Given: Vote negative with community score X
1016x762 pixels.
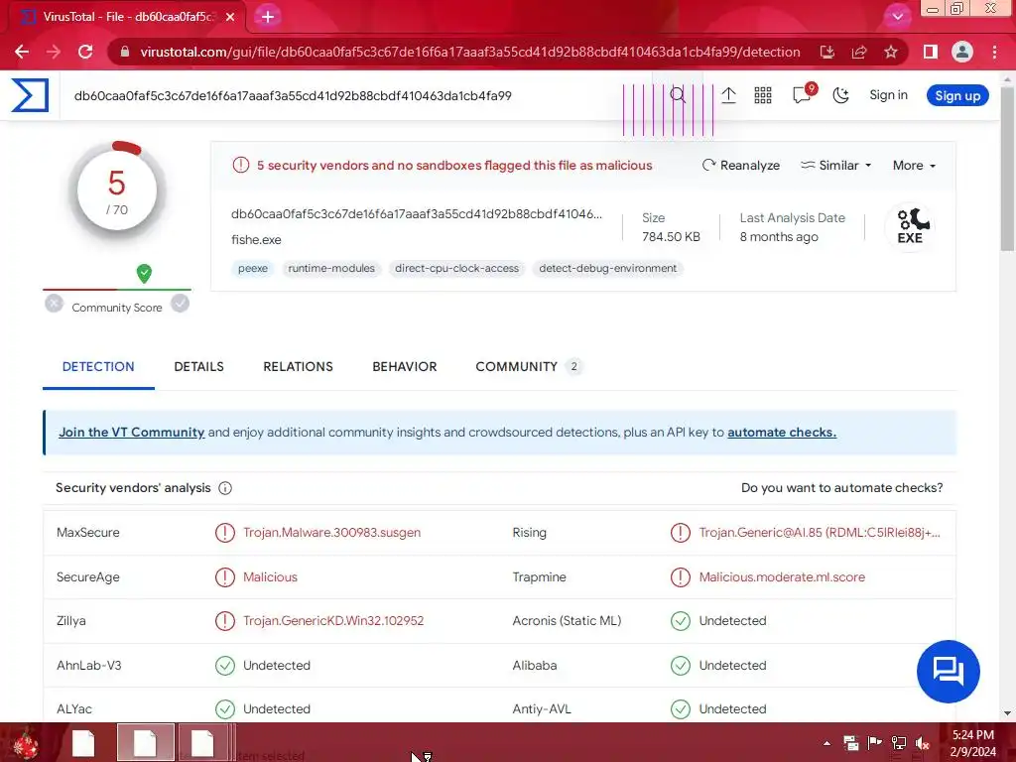Looking at the screenshot, I should pos(54,304).
